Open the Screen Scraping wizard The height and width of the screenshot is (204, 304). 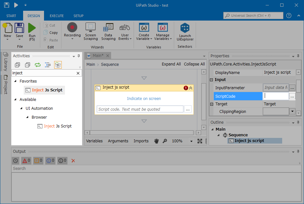click(x=91, y=31)
